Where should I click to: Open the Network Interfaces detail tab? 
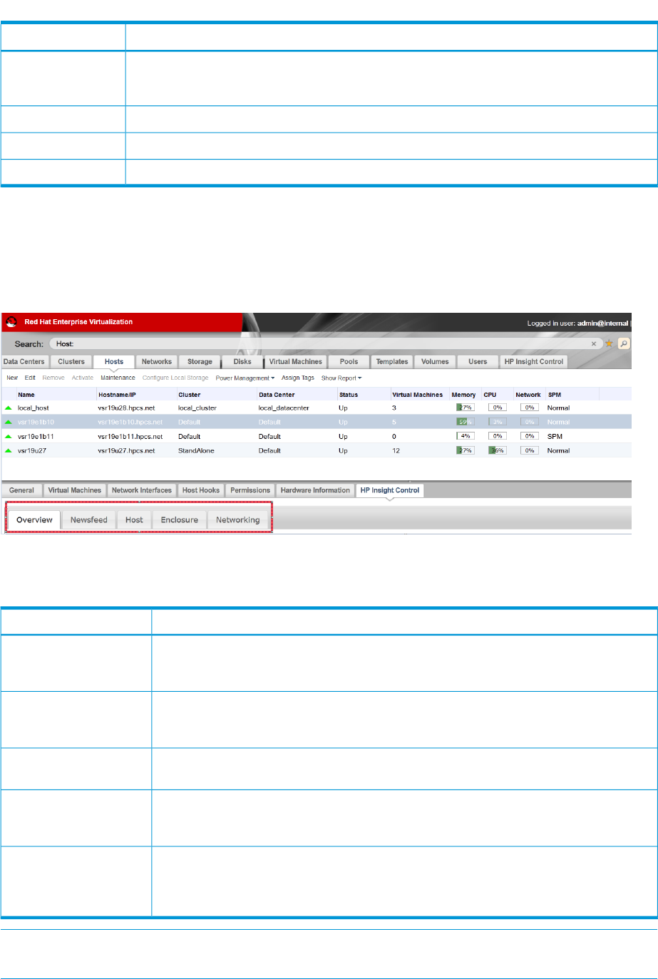click(142, 490)
